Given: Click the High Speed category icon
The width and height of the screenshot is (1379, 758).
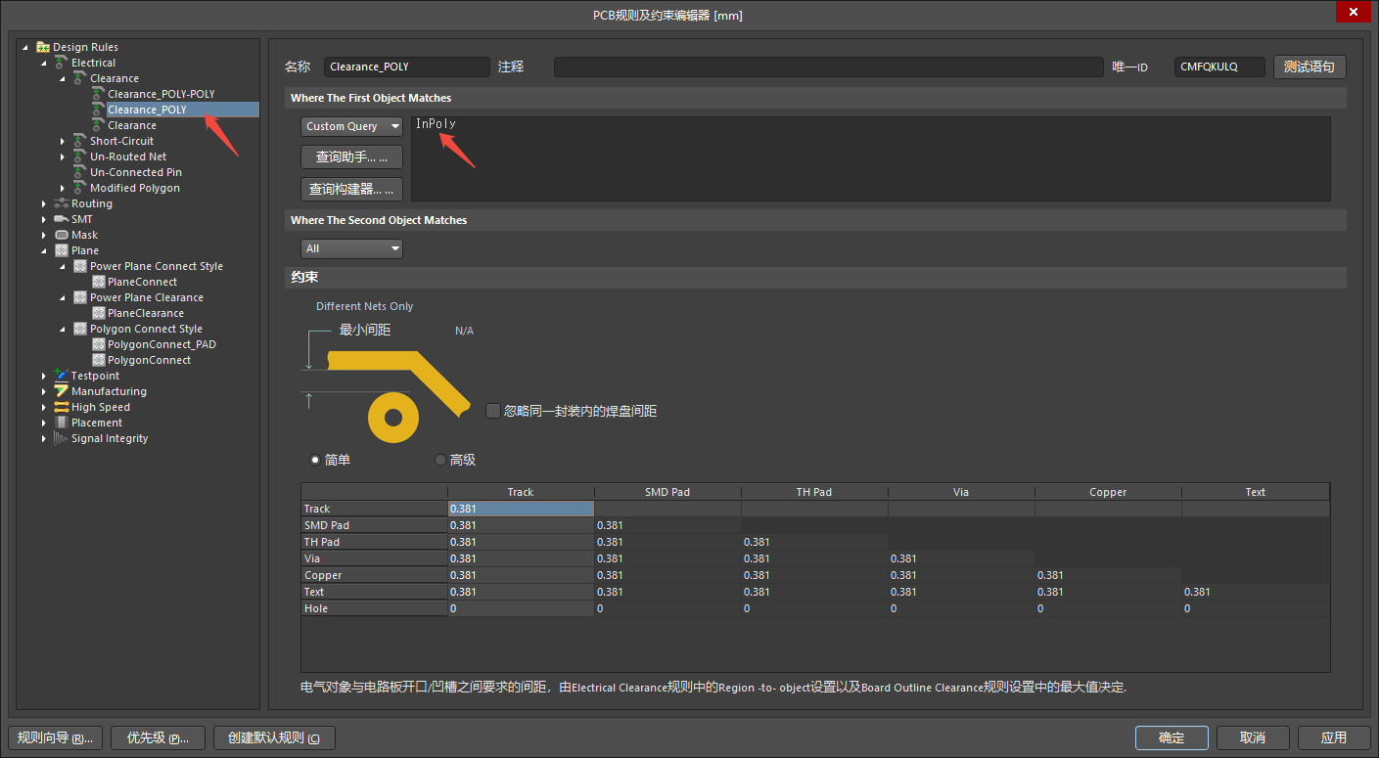Looking at the screenshot, I should click(62, 407).
